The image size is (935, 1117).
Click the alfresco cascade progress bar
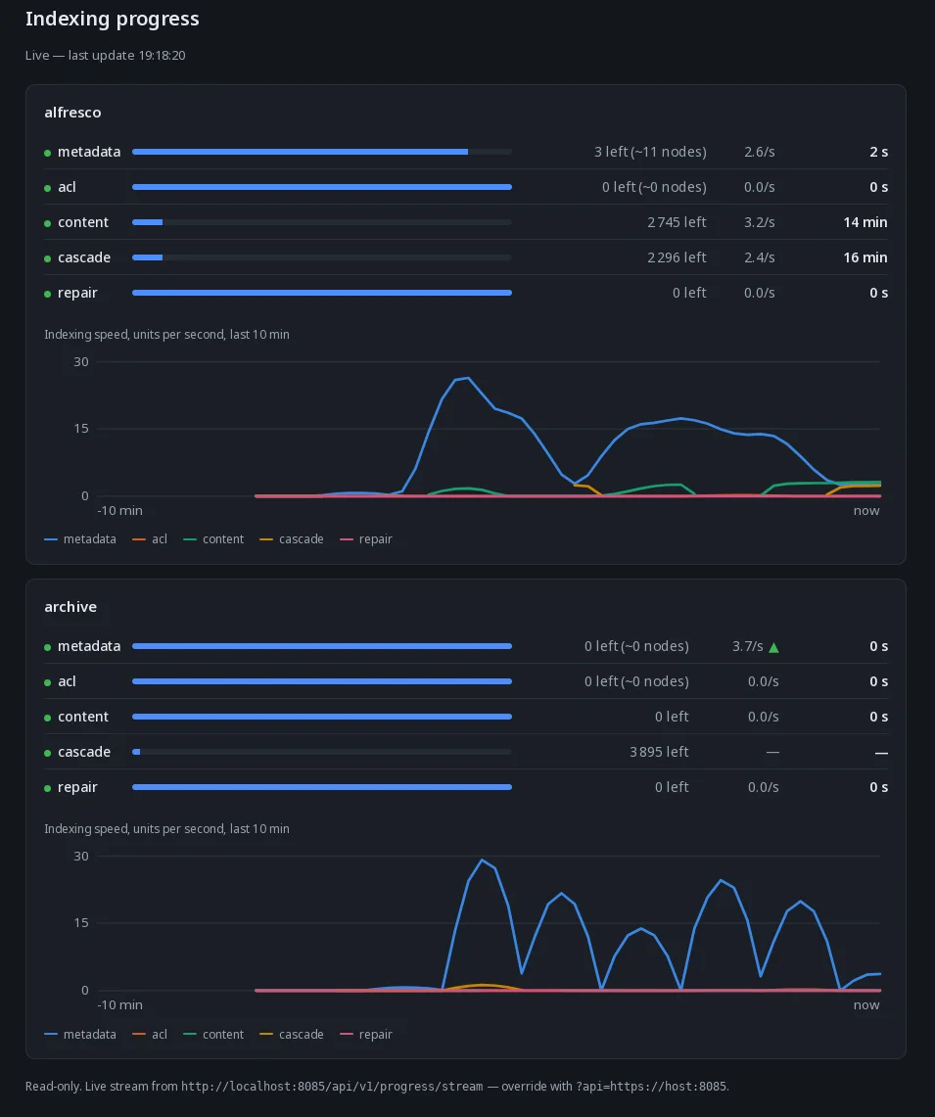(322, 257)
